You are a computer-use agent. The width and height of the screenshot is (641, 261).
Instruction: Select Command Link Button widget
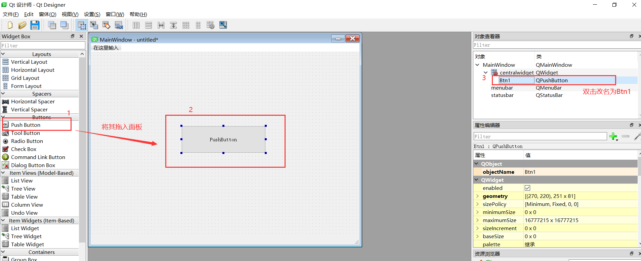(38, 157)
